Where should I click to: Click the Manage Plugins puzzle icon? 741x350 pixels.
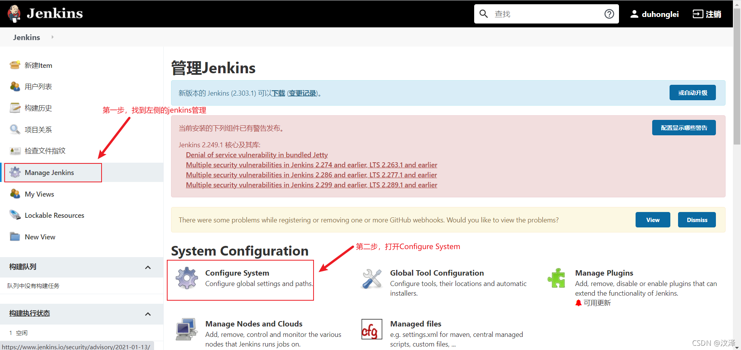coord(557,278)
